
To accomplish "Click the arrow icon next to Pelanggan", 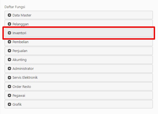I will coord(9,24).
